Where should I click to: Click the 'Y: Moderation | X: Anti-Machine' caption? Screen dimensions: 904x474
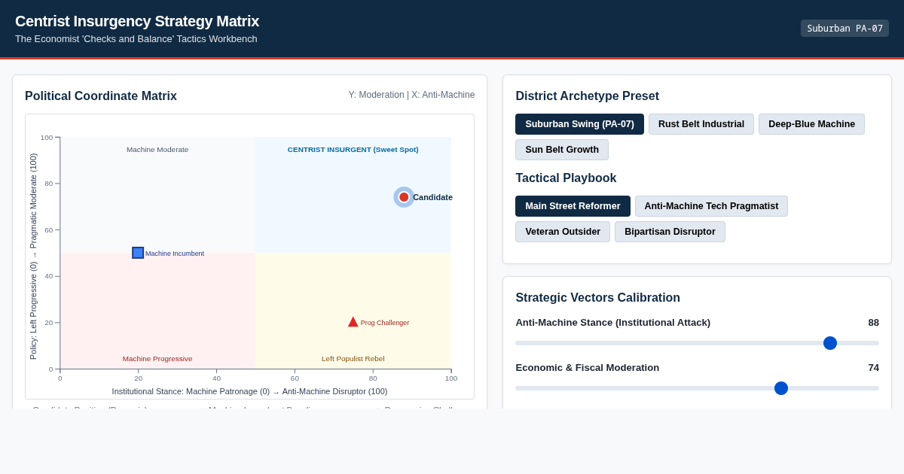coord(411,95)
